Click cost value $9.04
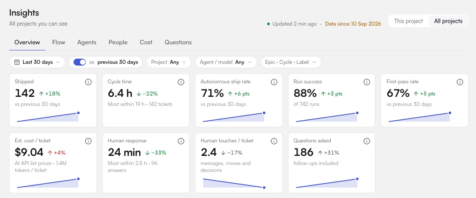 pyautogui.click(x=29, y=152)
